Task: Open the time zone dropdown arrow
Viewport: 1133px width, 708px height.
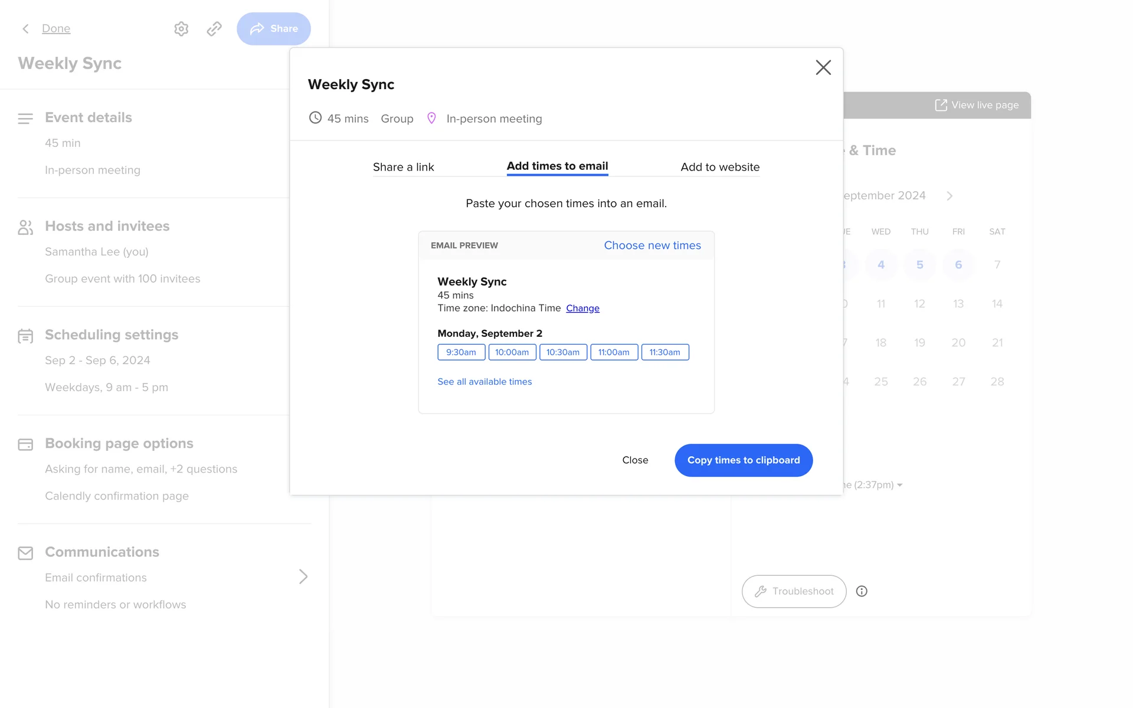Action: click(x=899, y=485)
